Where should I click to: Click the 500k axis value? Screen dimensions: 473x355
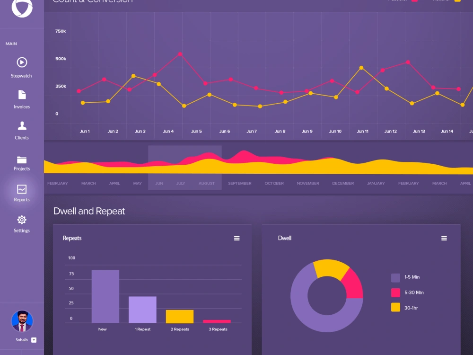coord(61,59)
